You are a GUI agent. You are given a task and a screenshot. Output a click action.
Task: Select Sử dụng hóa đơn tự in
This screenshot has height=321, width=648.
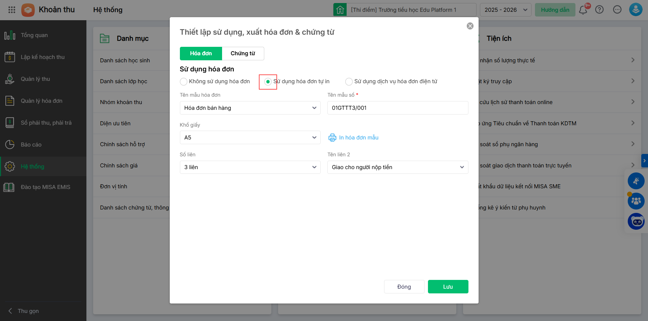tap(268, 82)
